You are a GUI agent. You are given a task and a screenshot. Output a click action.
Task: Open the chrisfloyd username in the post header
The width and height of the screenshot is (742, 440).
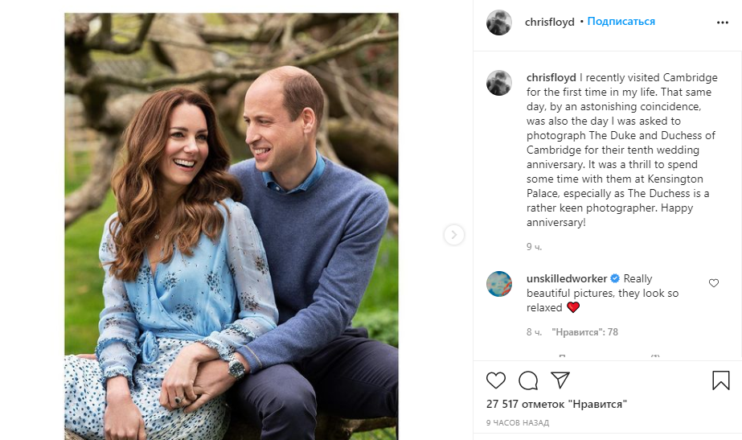point(550,23)
